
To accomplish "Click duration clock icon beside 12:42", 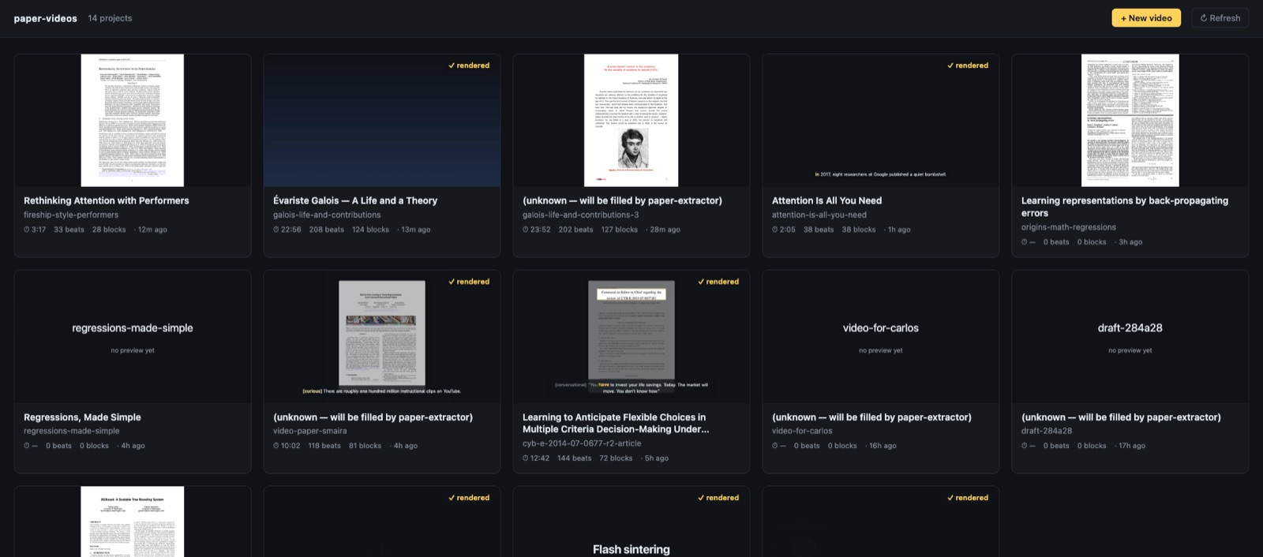I will tap(526, 458).
